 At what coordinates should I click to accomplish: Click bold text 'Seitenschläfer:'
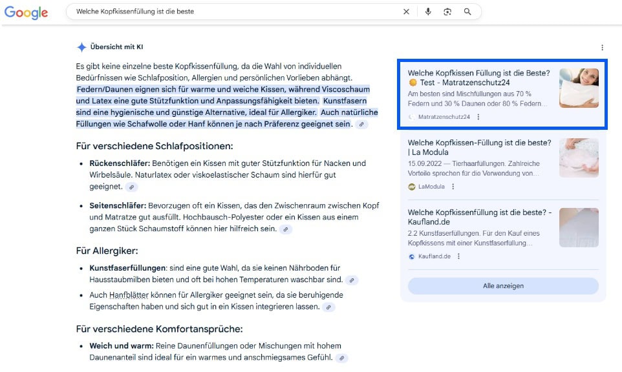(x=118, y=205)
